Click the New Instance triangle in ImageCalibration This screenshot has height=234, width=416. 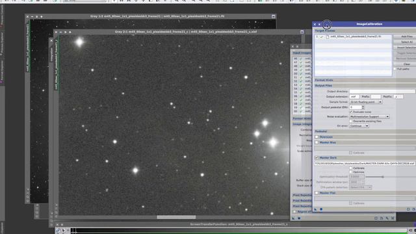coord(315,209)
